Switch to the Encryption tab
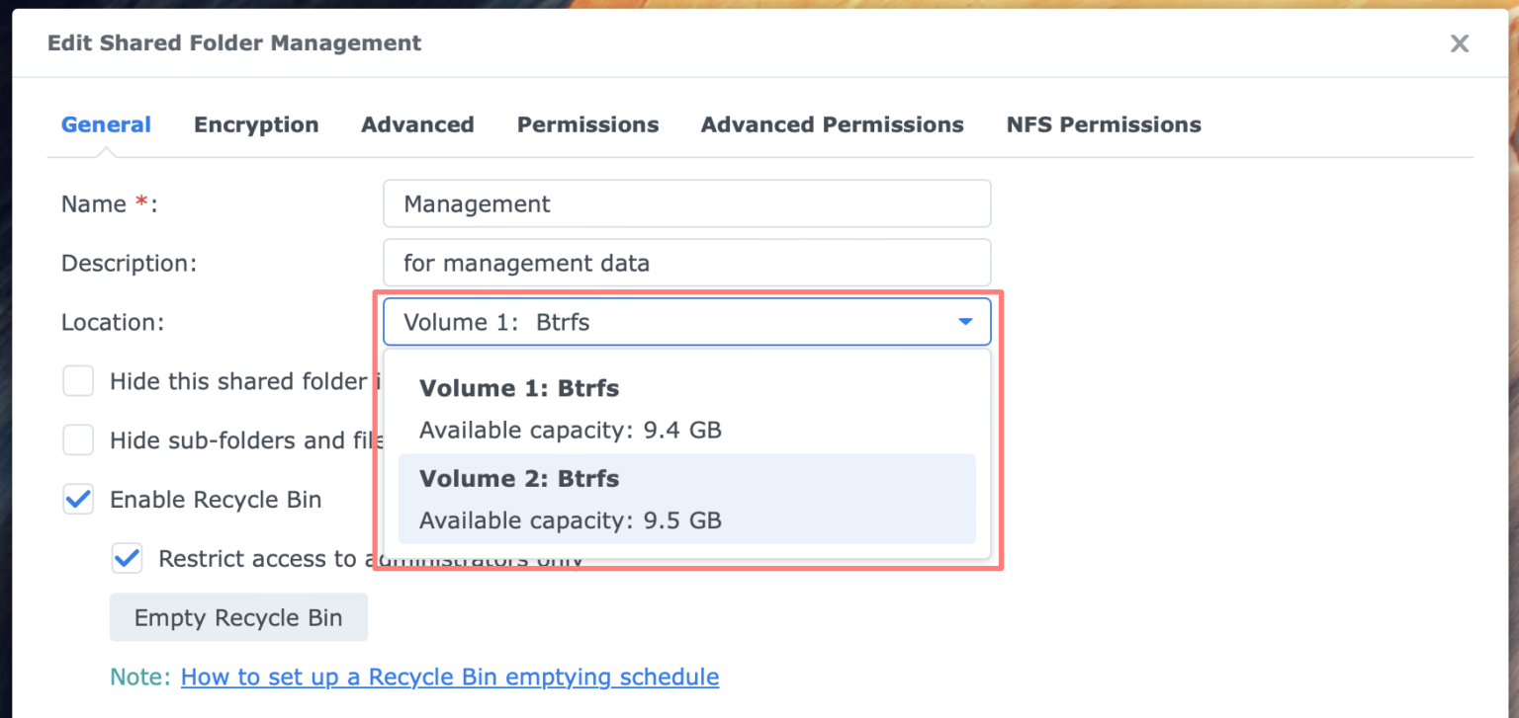 click(x=256, y=124)
